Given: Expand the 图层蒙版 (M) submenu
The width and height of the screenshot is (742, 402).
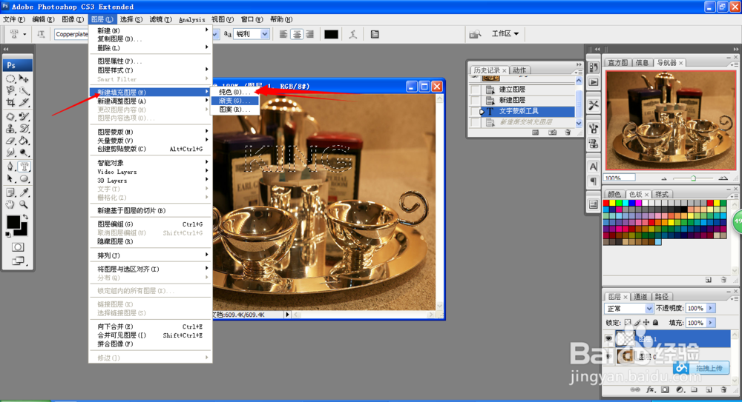Looking at the screenshot, I should [151, 132].
